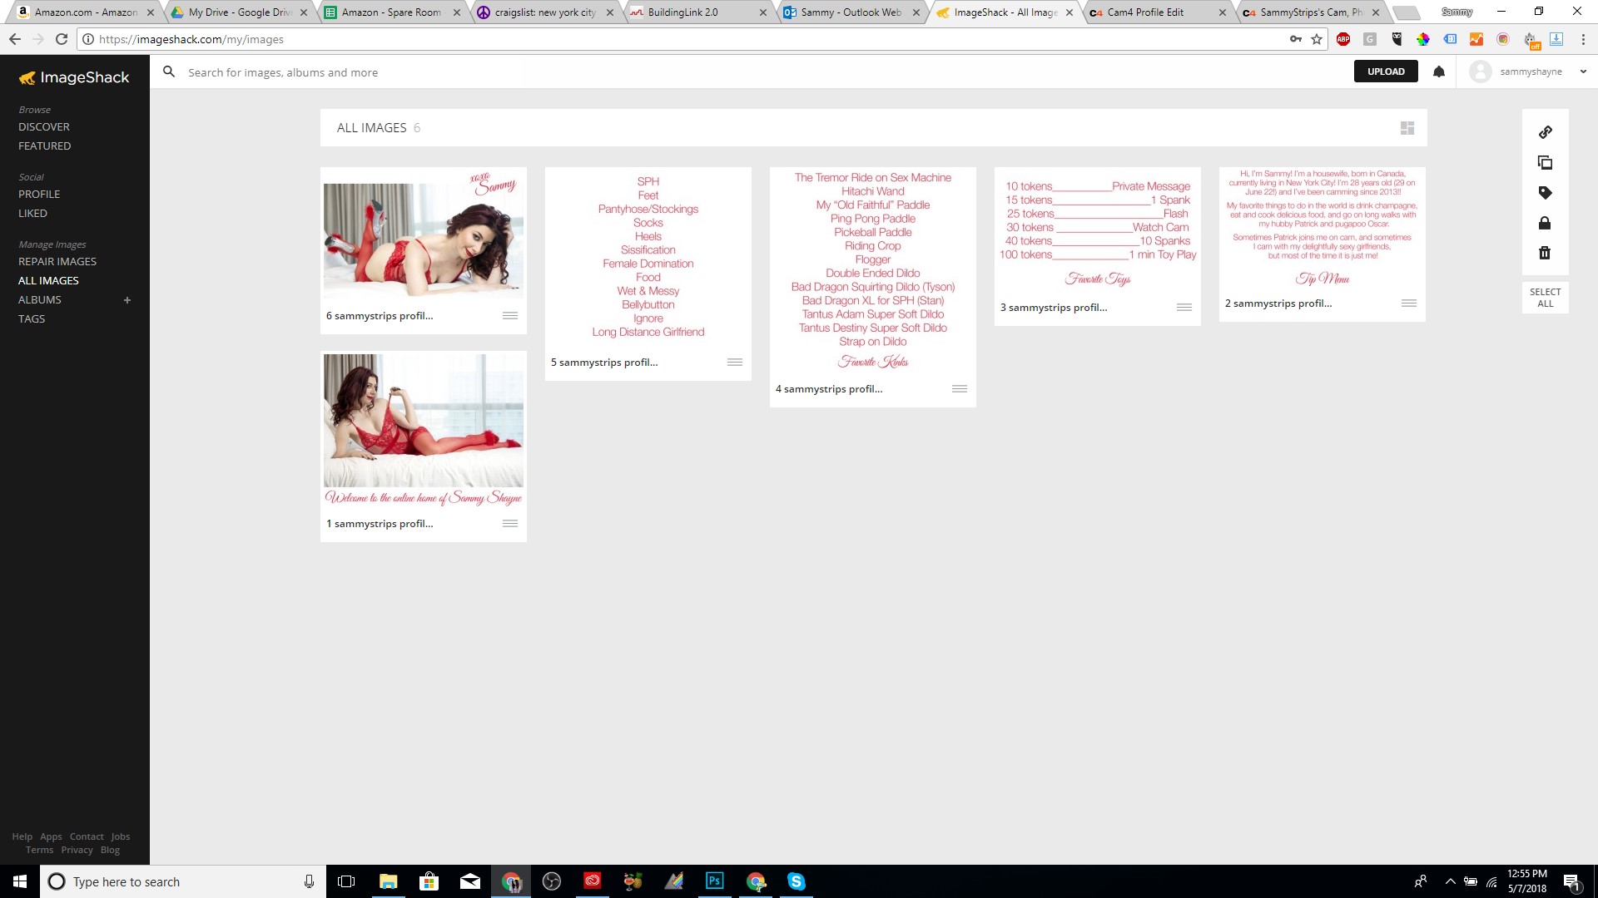Open Photoshop from the taskbar
The width and height of the screenshot is (1598, 898).
coord(715,881)
